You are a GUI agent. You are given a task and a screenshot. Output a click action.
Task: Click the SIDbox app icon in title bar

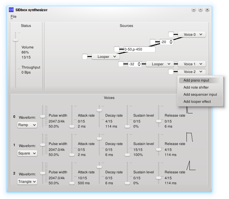click(x=11, y=10)
